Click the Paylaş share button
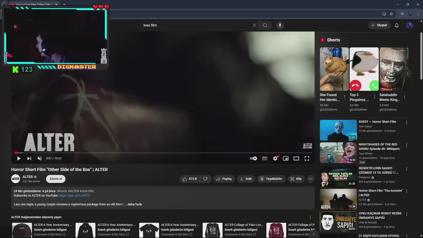The image size is (423, 238). [x=224, y=179]
